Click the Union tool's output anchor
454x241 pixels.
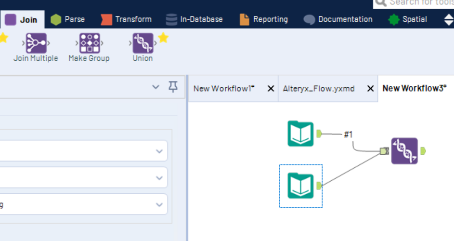tap(423, 151)
